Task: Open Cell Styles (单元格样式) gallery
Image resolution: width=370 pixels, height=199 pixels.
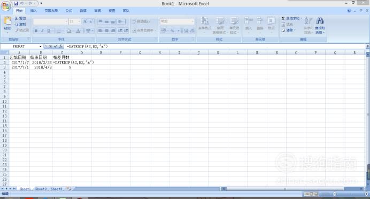Action: tap(234, 25)
